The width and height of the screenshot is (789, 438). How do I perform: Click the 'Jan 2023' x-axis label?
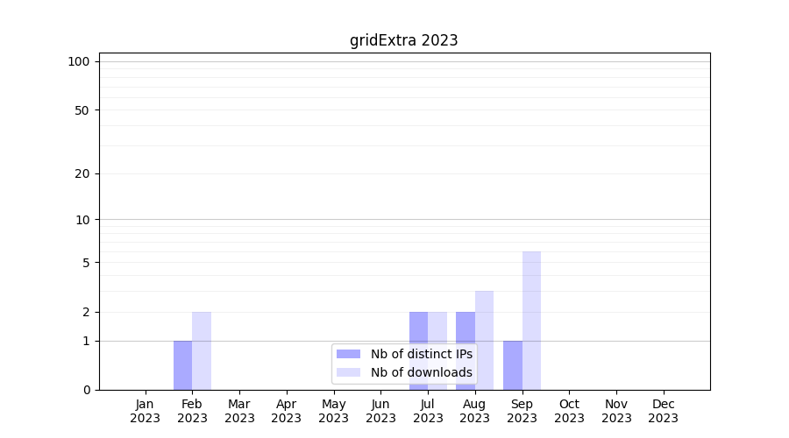146,411
